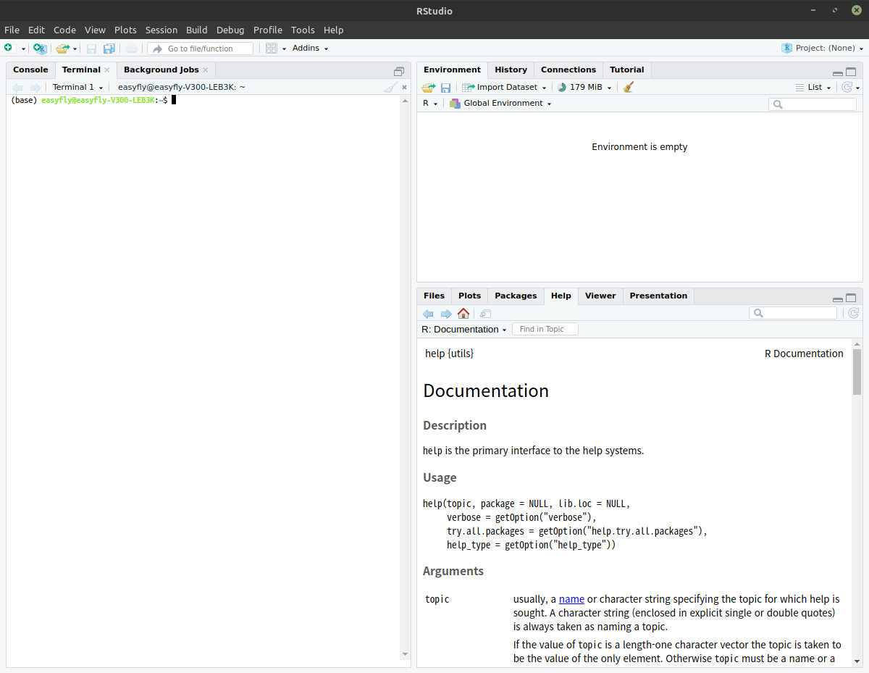
Task: Click the Find in Topic field
Action: 545,329
